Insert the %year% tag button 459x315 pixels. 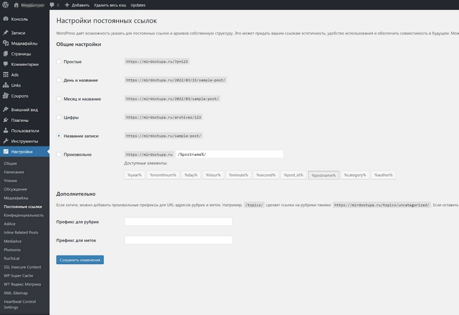coord(135,175)
